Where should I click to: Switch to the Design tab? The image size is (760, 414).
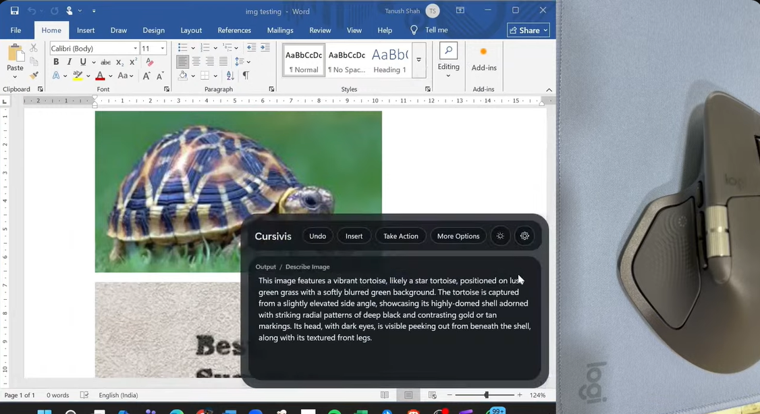tap(154, 30)
